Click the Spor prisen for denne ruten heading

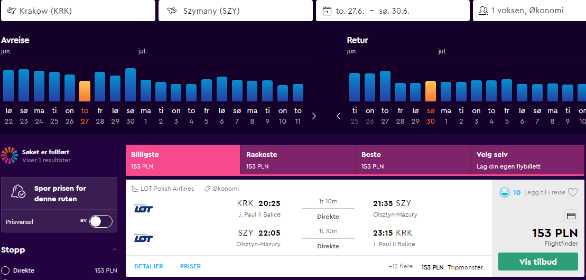60,194
